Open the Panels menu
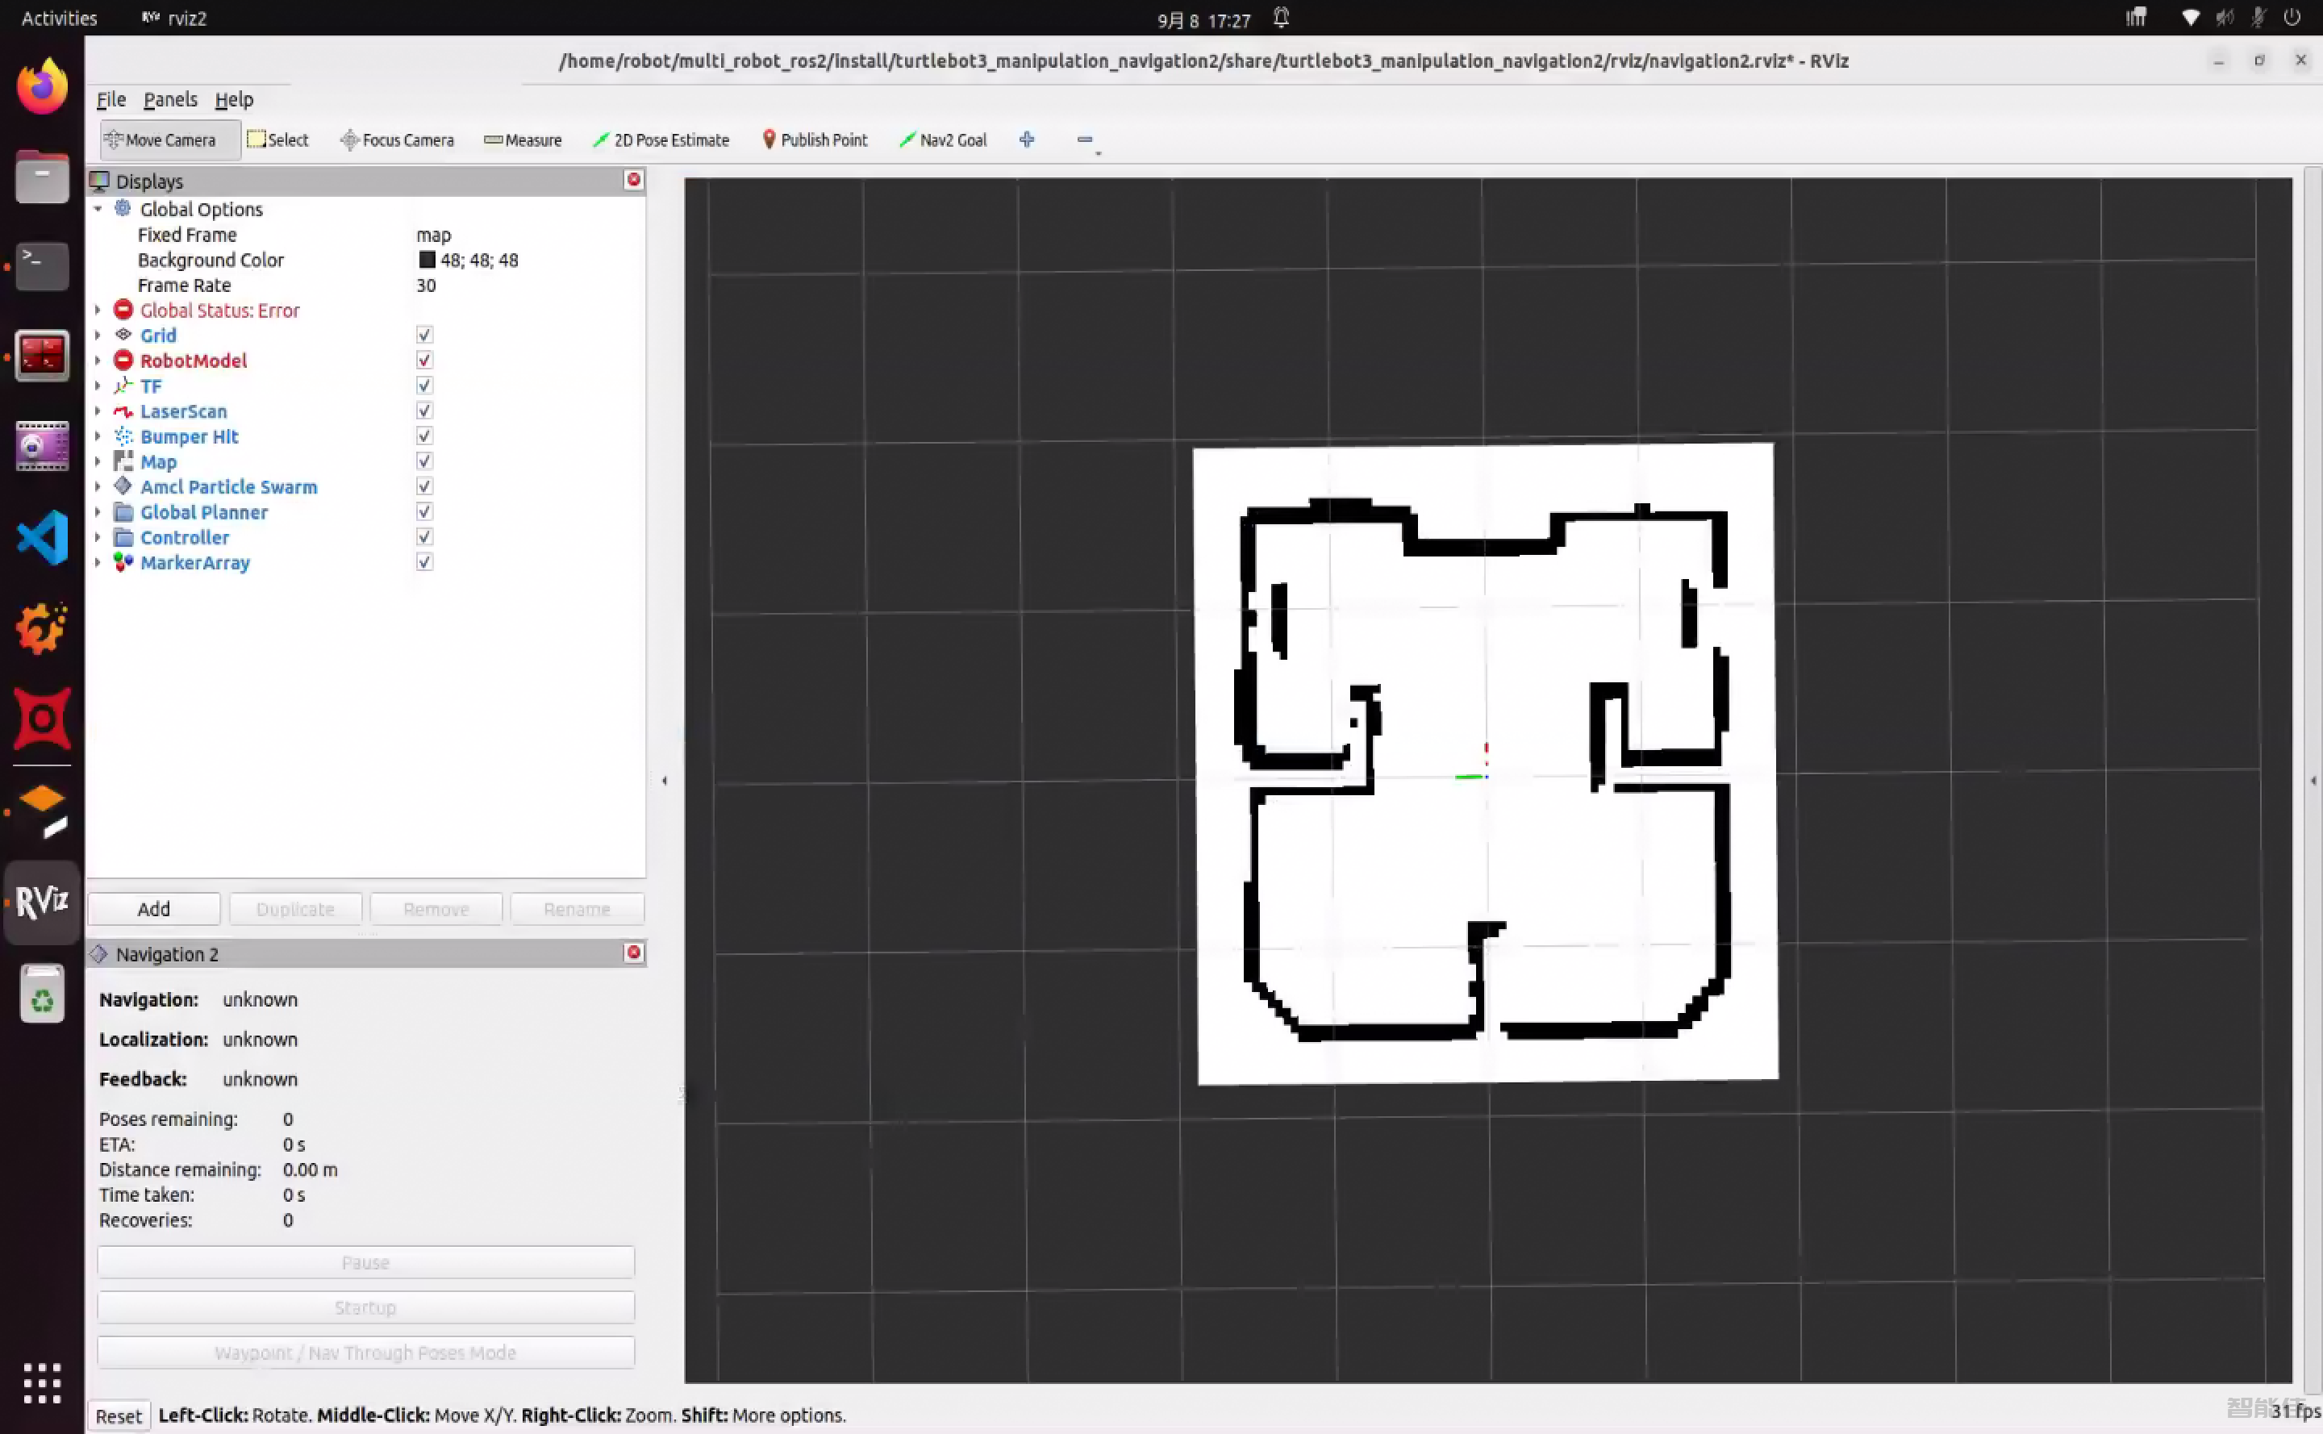This screenshot has height=1434, width=2323. point(170,99)
